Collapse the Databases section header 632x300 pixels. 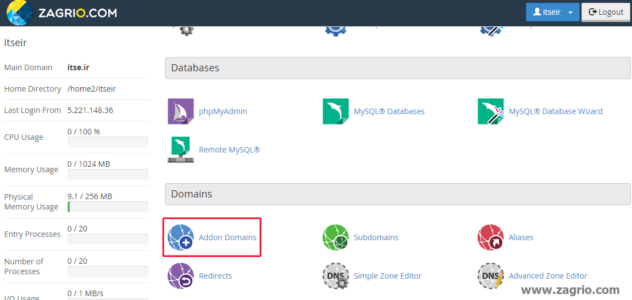[x=397, y=68]
